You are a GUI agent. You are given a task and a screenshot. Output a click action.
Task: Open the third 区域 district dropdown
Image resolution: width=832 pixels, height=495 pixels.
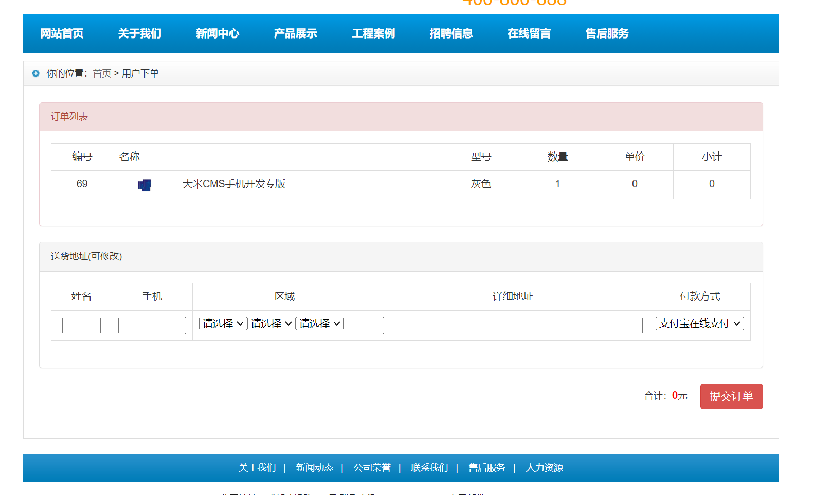[320, 323]
